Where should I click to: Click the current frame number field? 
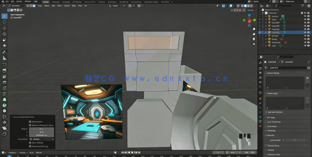click(x=218, y=152)
